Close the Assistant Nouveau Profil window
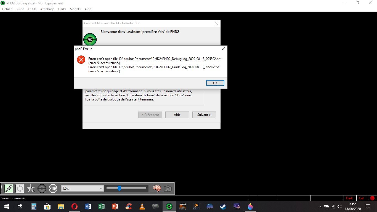 [216, 23]
